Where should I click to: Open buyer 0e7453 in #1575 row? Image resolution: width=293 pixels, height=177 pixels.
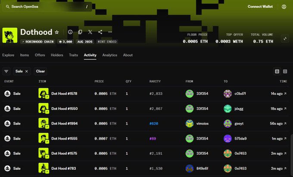pos(235,153)
